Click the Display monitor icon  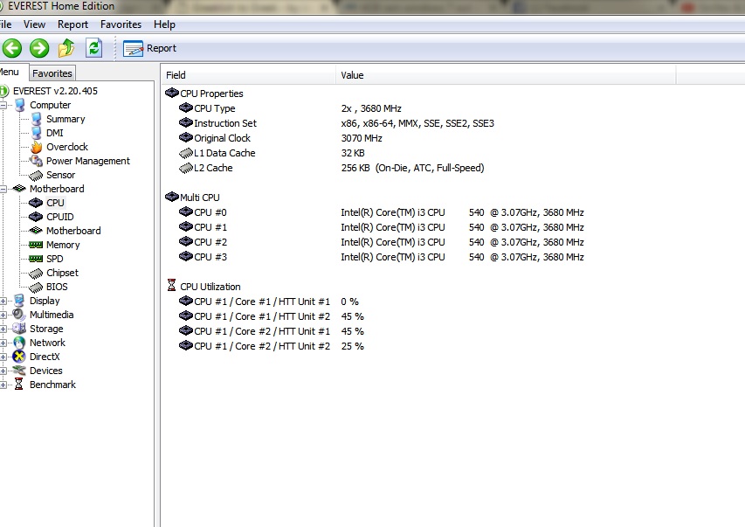click(19, 301)
